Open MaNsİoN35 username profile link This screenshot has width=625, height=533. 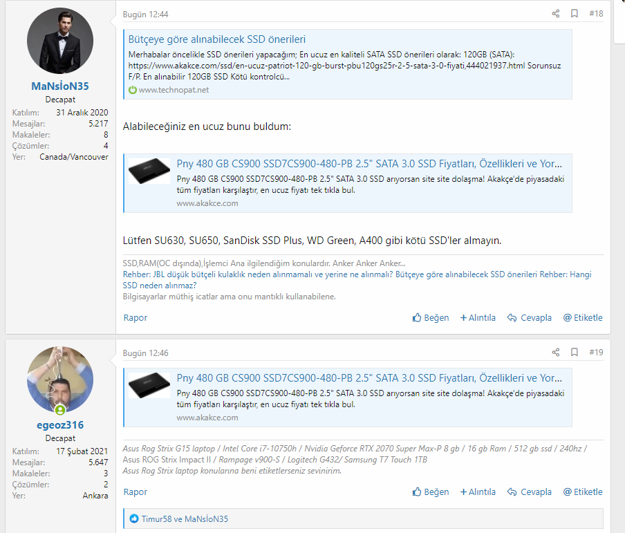tap(60, 86)
